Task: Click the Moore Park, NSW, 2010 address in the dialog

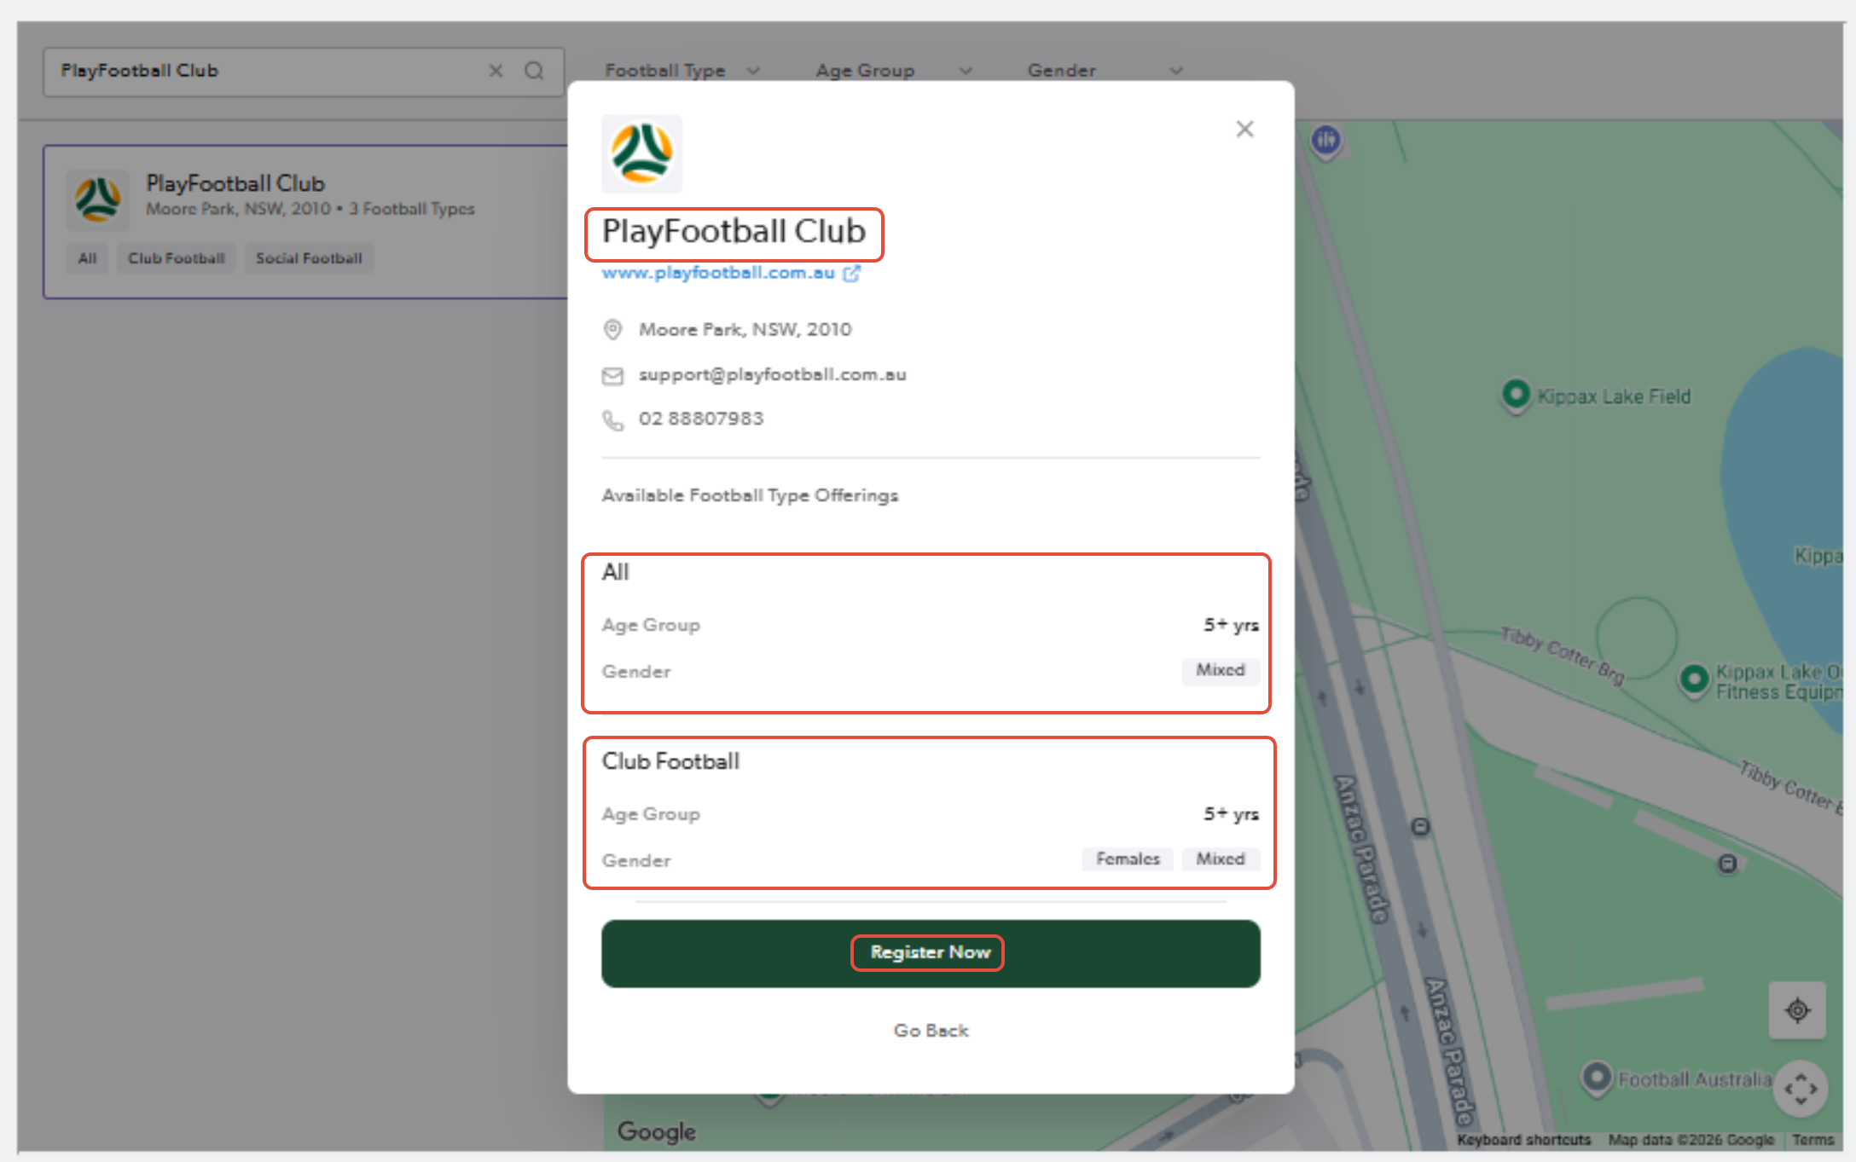Action: [x=745, y=330]
